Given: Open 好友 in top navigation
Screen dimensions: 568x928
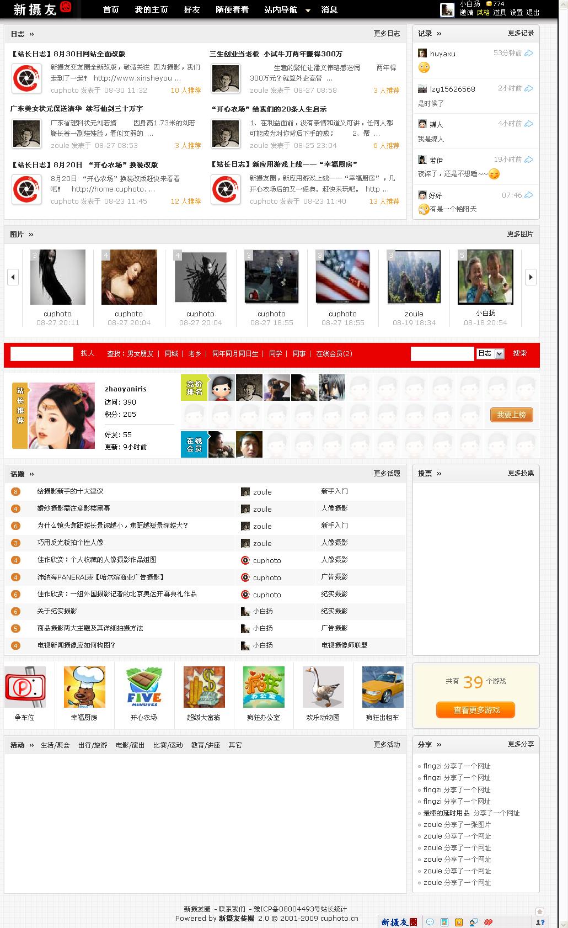Looking at the screenshot, I should coord(192,10).
